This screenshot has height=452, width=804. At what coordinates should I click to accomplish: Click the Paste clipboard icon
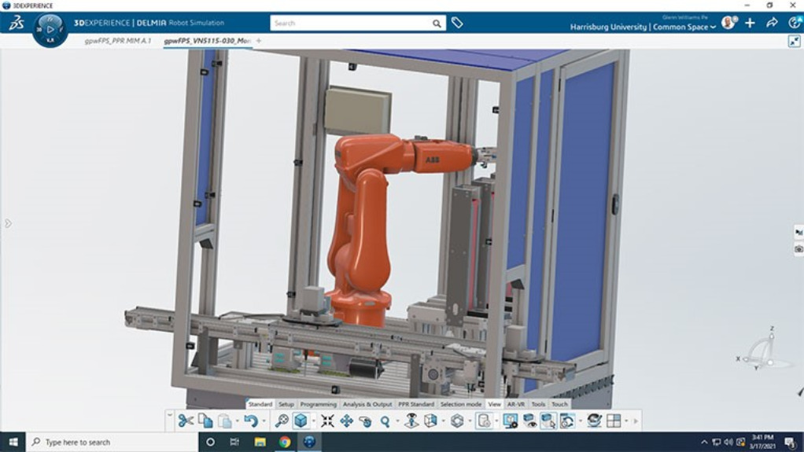point(224,421)
